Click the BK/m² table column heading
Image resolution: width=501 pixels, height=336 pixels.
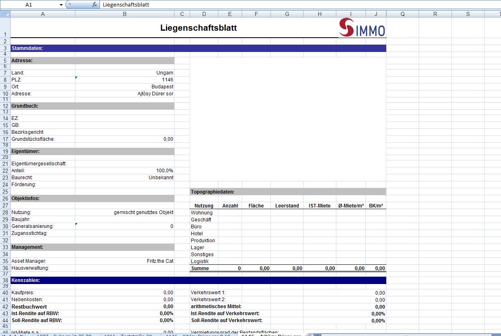coord(376,205)
